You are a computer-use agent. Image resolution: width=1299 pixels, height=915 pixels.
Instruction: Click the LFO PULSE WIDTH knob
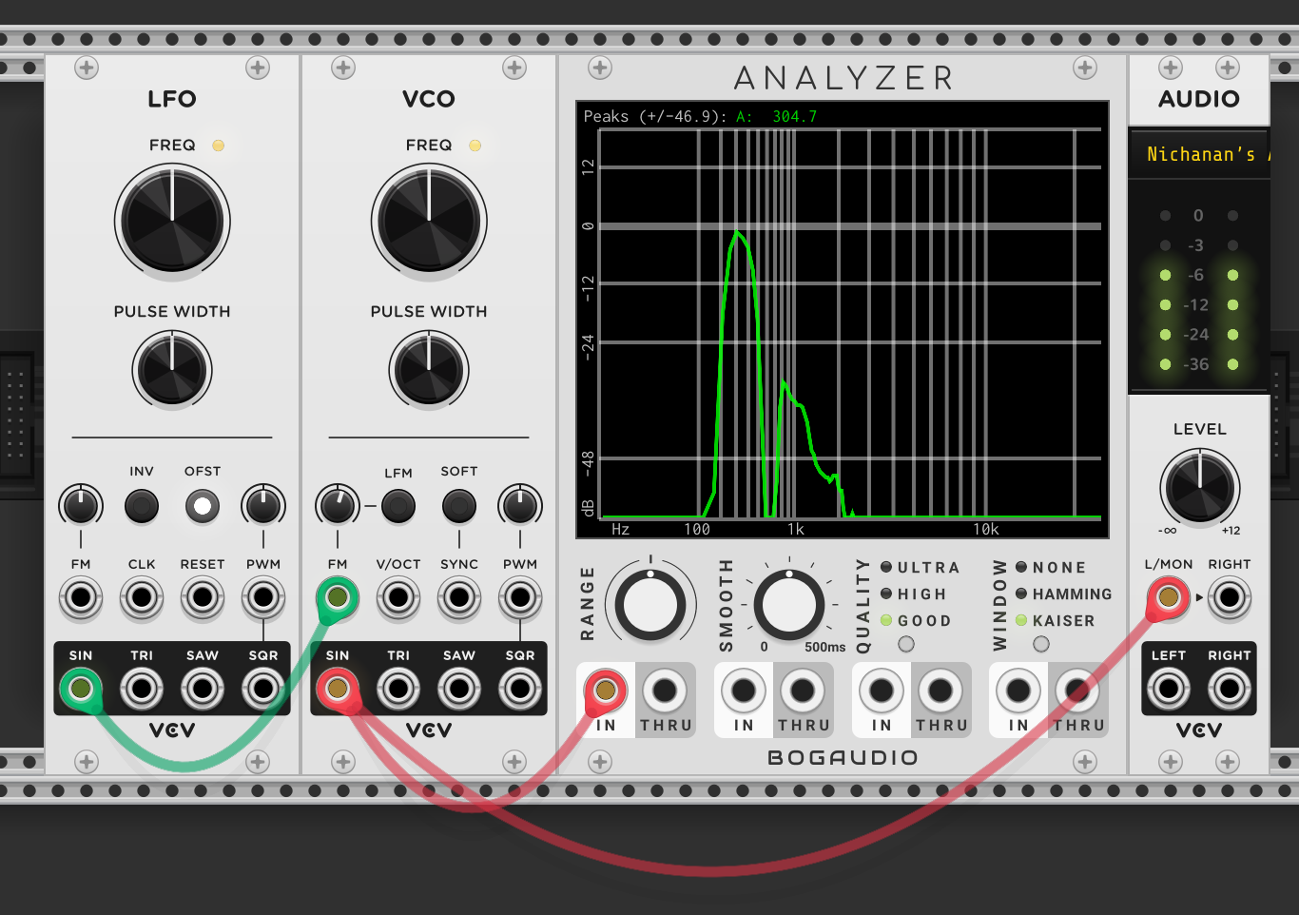[x=172, y=369]
